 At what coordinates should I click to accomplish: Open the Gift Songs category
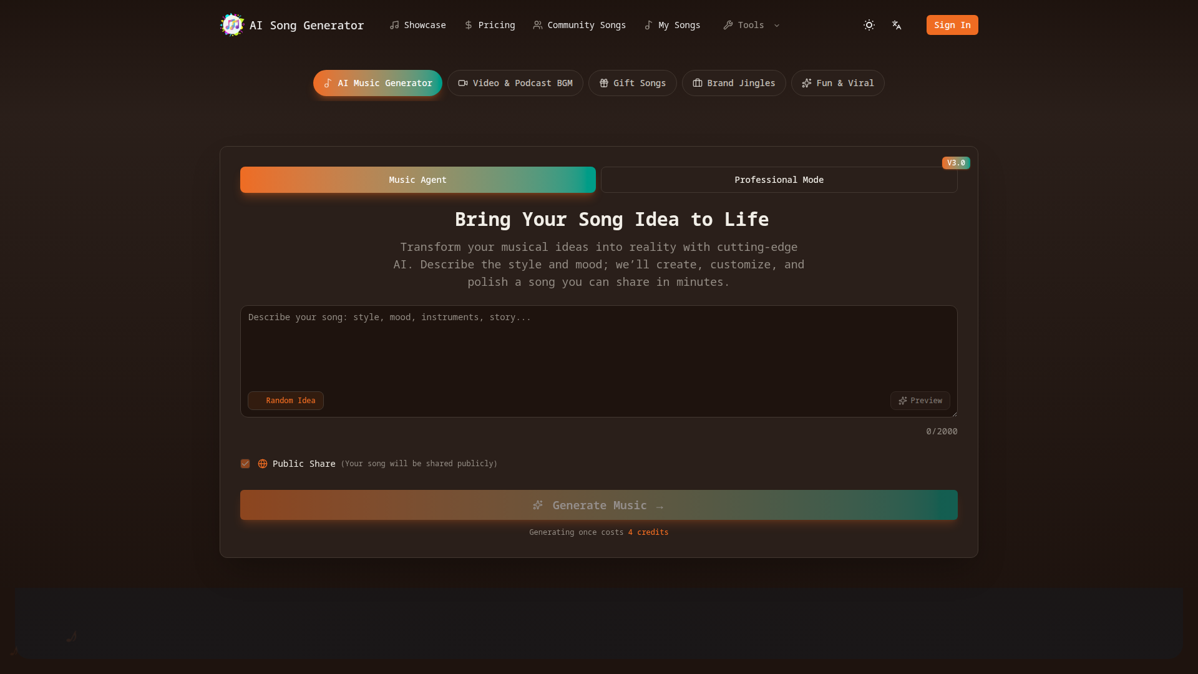pos(632,83)
